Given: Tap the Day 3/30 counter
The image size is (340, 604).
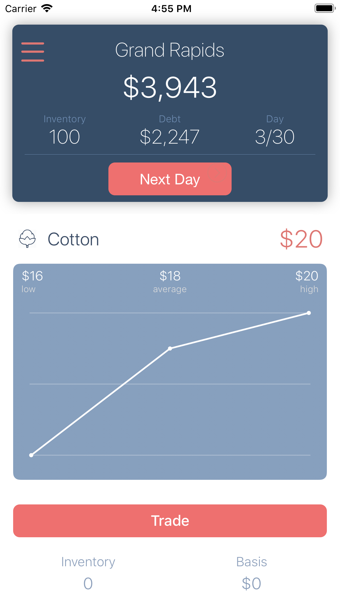Looking at the screenshot, I should pos(275,137).
